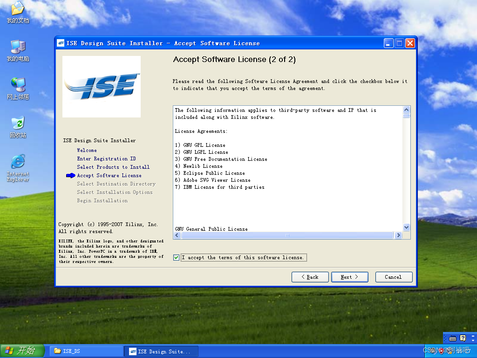This screenshot has width=477, height=358.
Task: Click the keyboard icon in language bar
Action: (x=453, y=338)
